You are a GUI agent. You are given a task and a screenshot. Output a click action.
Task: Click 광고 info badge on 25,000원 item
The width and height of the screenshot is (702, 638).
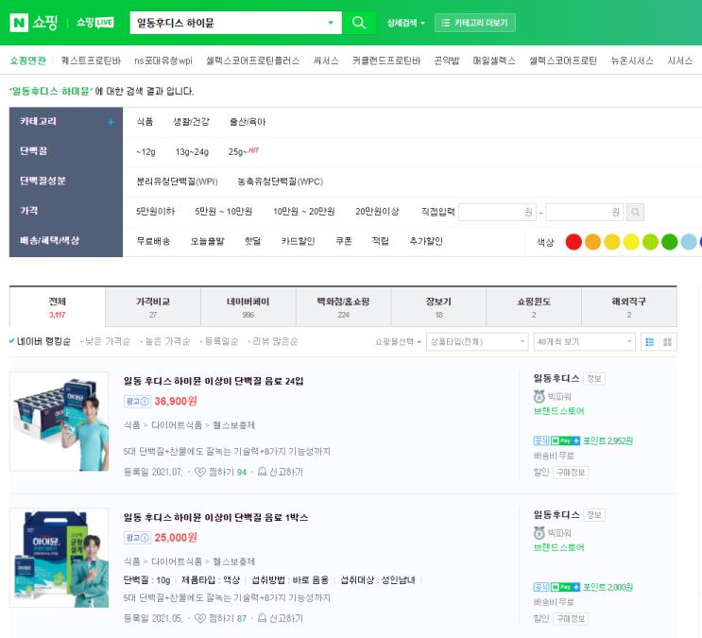137,538
